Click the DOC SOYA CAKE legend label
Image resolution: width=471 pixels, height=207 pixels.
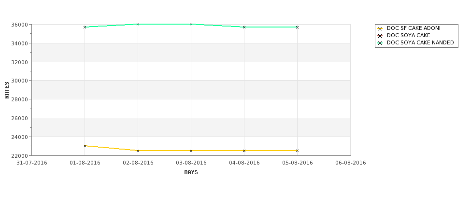coord(408,35)
